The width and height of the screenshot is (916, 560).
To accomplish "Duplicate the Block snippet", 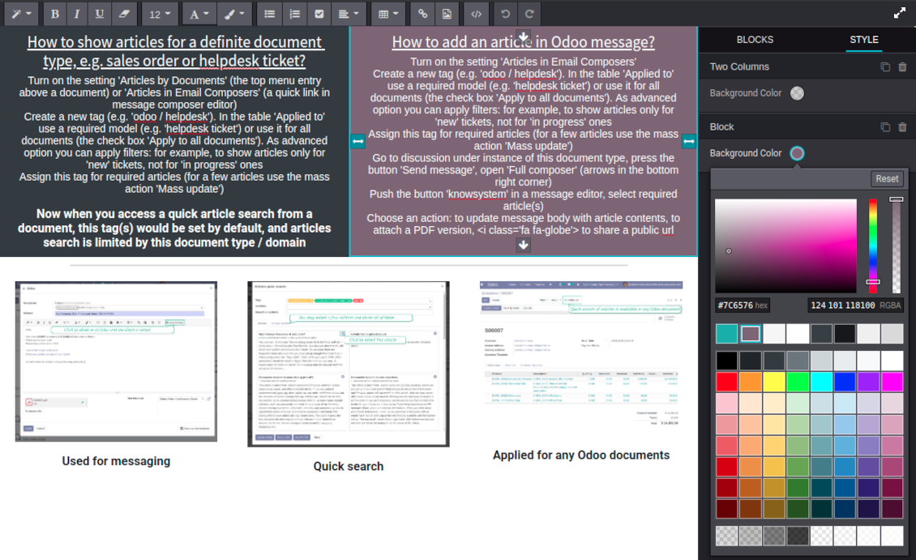I will pyautogui.click(x=885, y=126).
